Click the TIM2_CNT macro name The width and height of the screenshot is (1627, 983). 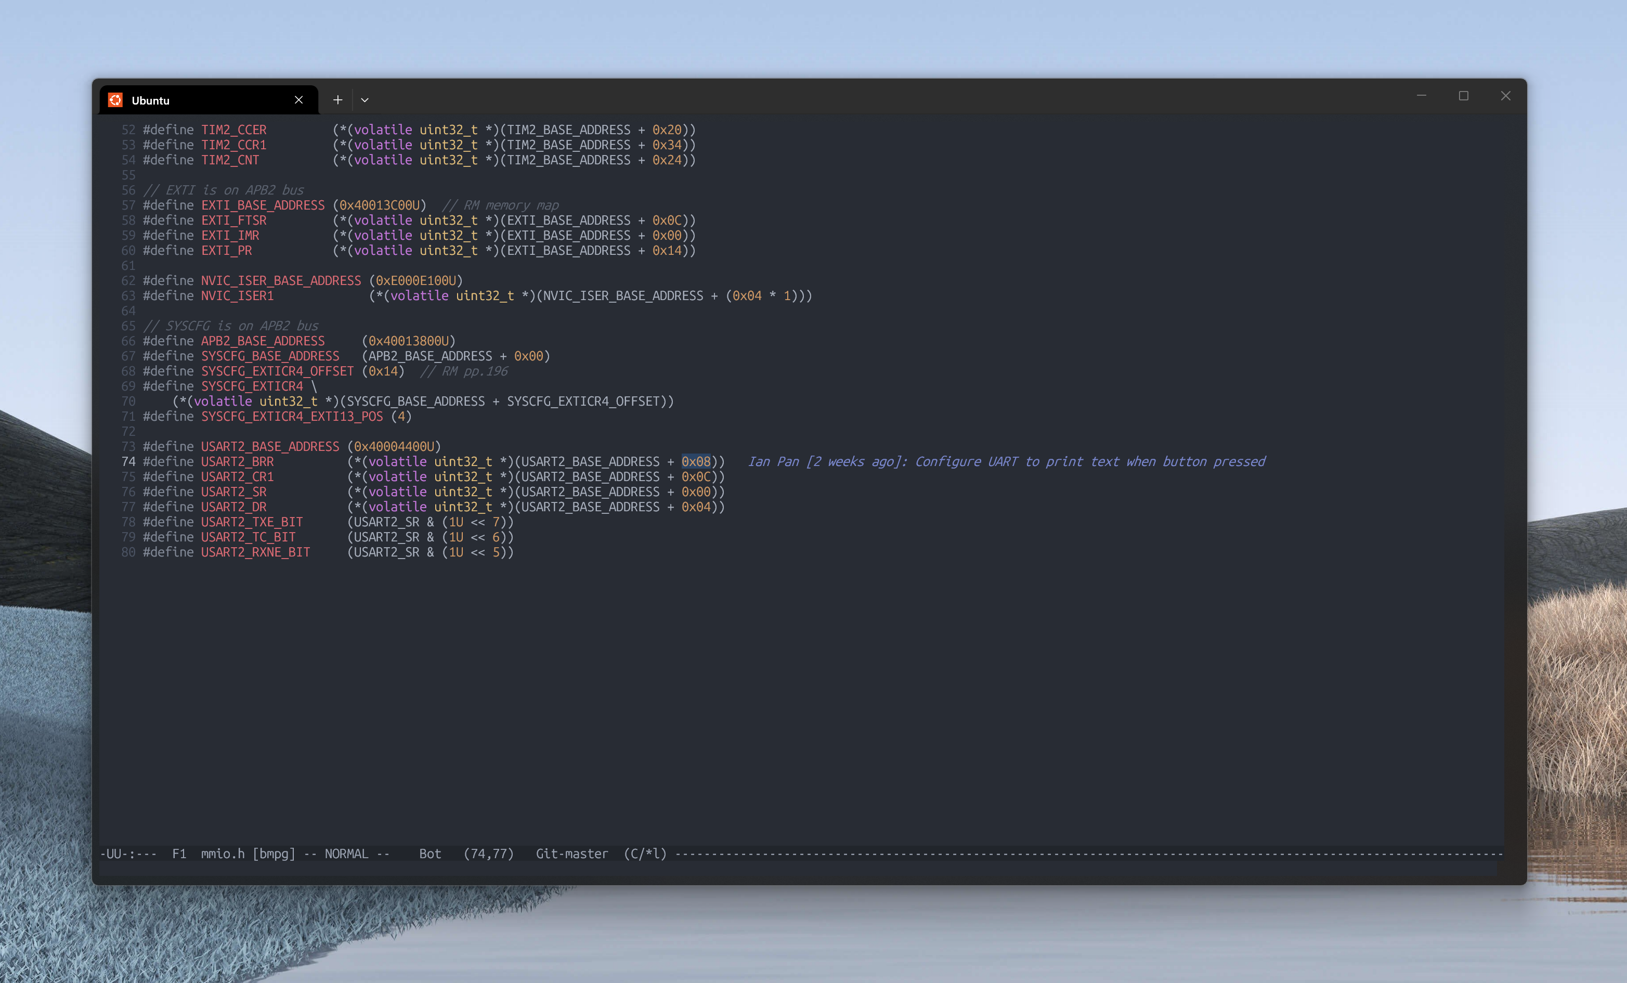point(230,161)
